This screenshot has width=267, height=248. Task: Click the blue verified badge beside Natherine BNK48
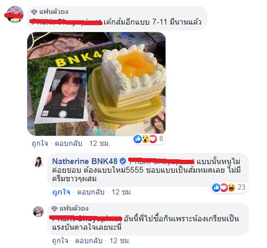(x=122, y=161)
